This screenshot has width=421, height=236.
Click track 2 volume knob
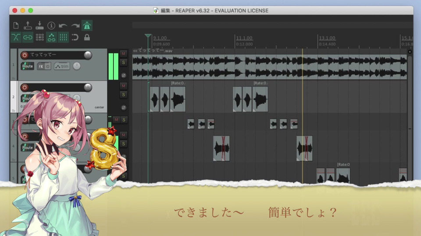click(x=88, y=87)
